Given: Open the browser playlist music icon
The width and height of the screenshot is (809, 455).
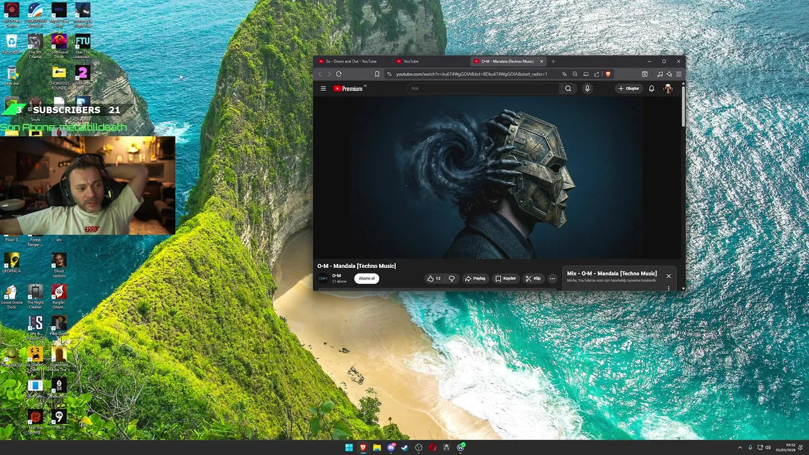Looking at the screenshot, I should (x=660, y=74).
